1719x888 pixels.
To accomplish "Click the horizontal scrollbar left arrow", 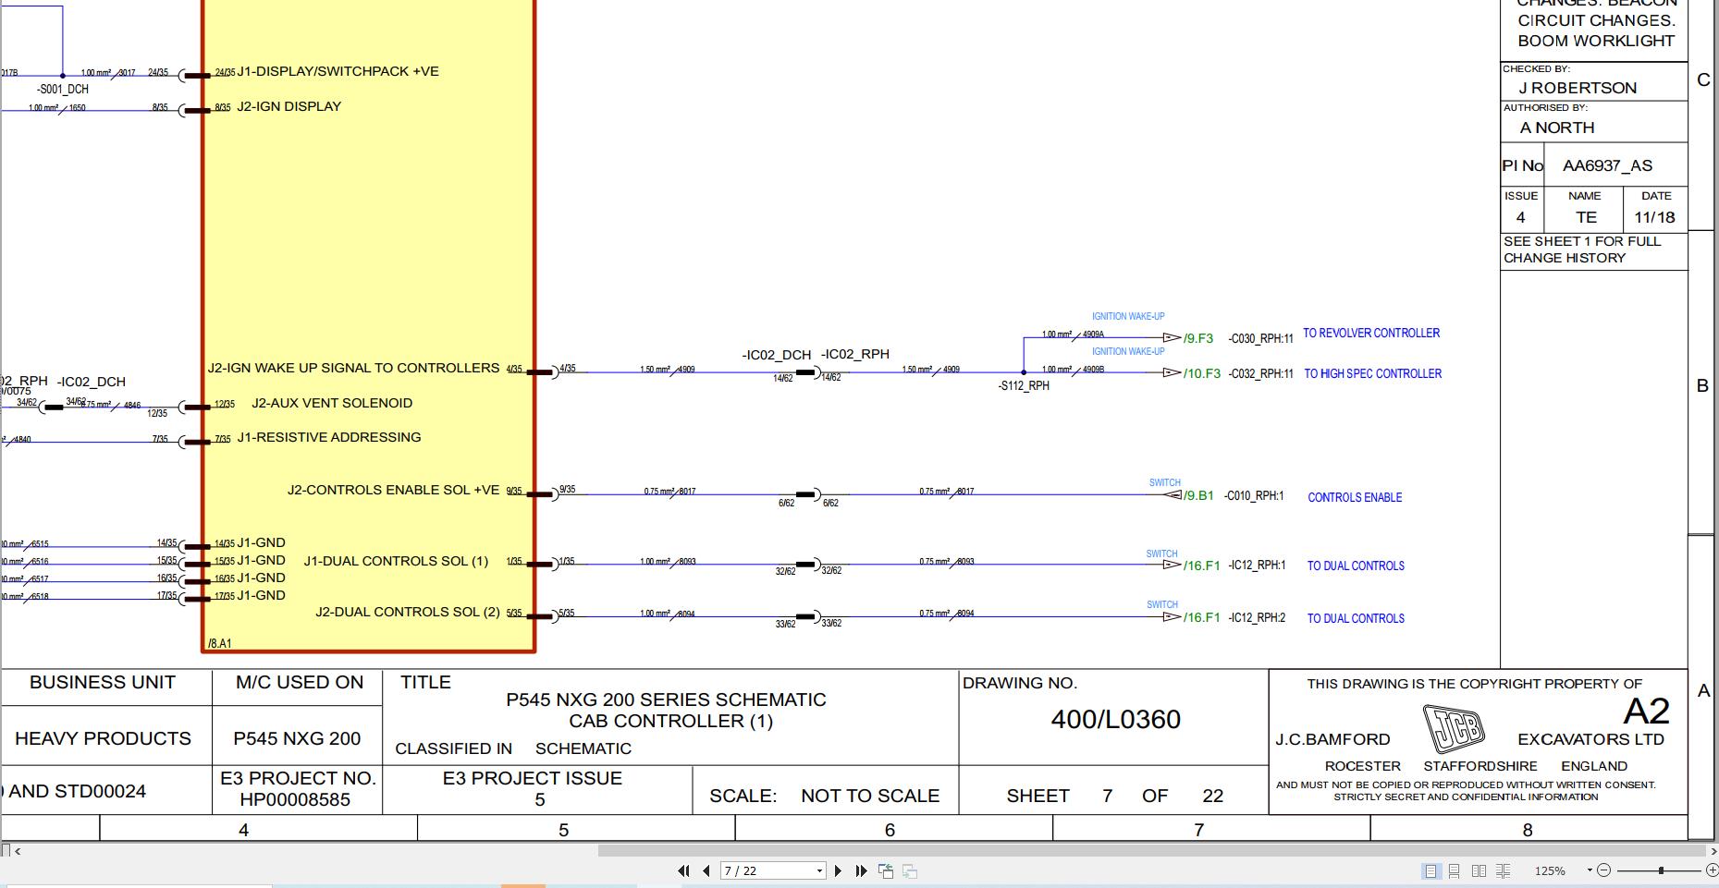I will tap(18, 851).
